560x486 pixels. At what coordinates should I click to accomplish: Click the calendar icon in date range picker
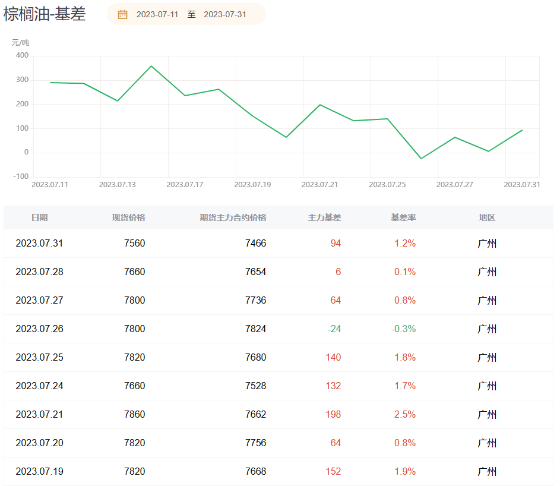tap(122, 14)
